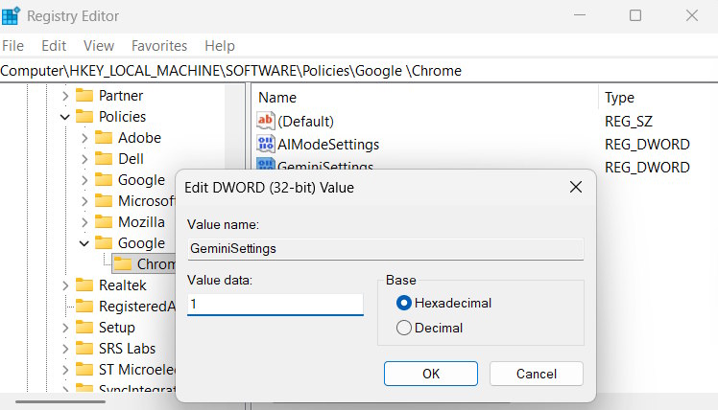Expand the ST Microelectronics key
This screenshot has width=718, height=410.
tap(65, 370)
